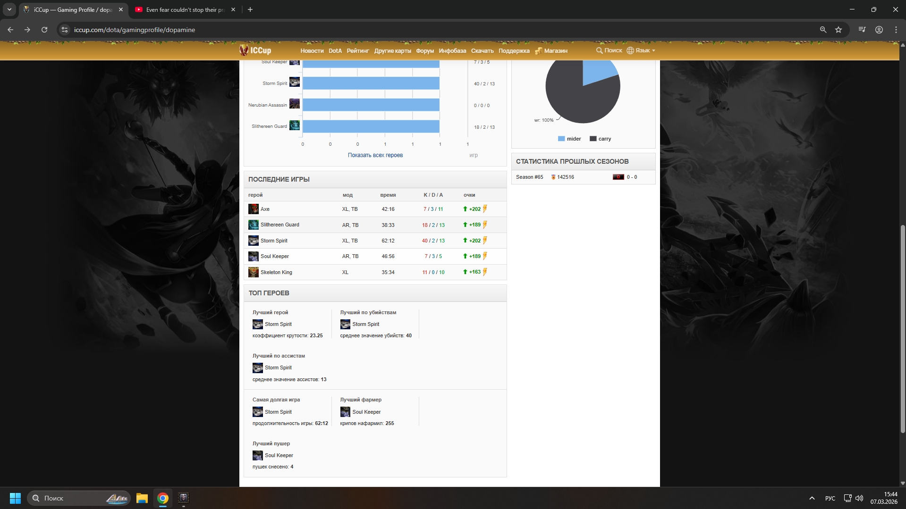Image resolution: width=906 pixels, height=509 pixels.
Task: Open the Язык language dropdown
Action: [x=641, y=50]
